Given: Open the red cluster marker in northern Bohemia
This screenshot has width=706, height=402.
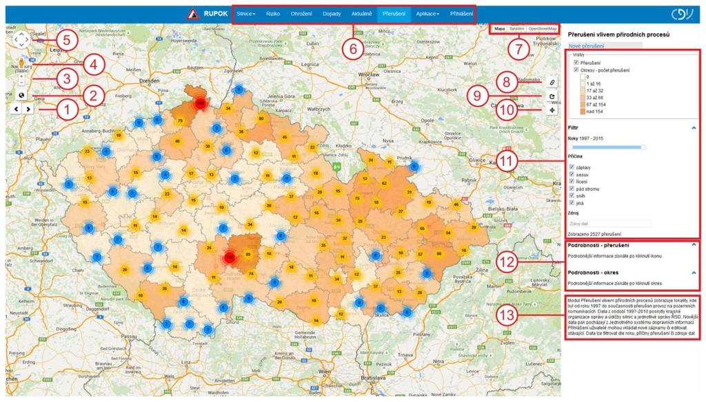Looking at the screenshot, I should pyautogui.click(x=201, y=103).
